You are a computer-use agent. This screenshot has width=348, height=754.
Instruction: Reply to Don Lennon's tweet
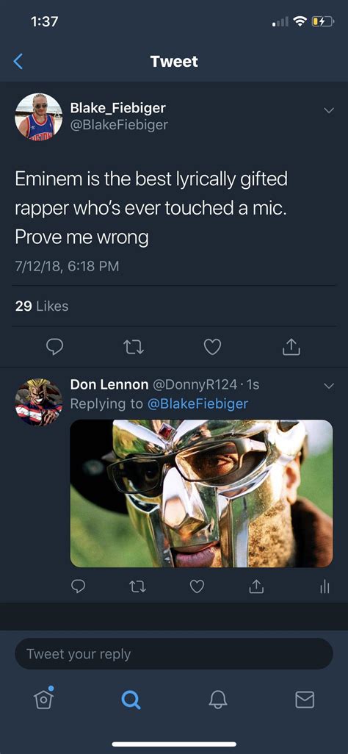(x=79, y=586)
